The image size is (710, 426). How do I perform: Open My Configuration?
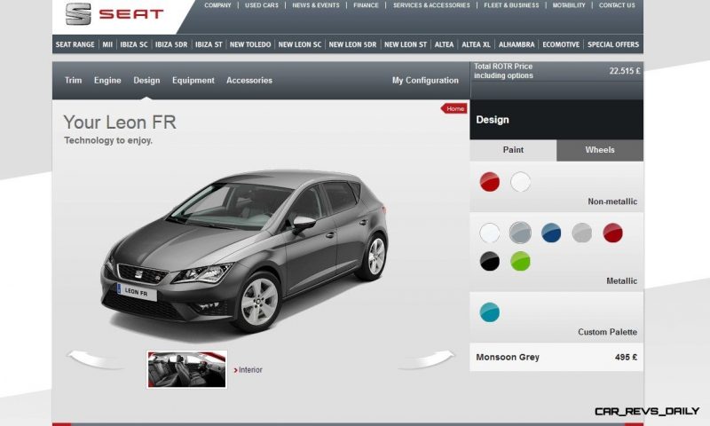[x=425, y=80]
